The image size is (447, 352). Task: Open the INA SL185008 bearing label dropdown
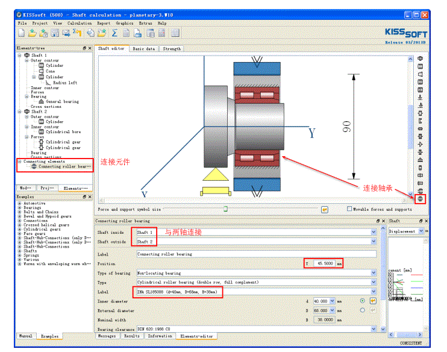point(373,292)
